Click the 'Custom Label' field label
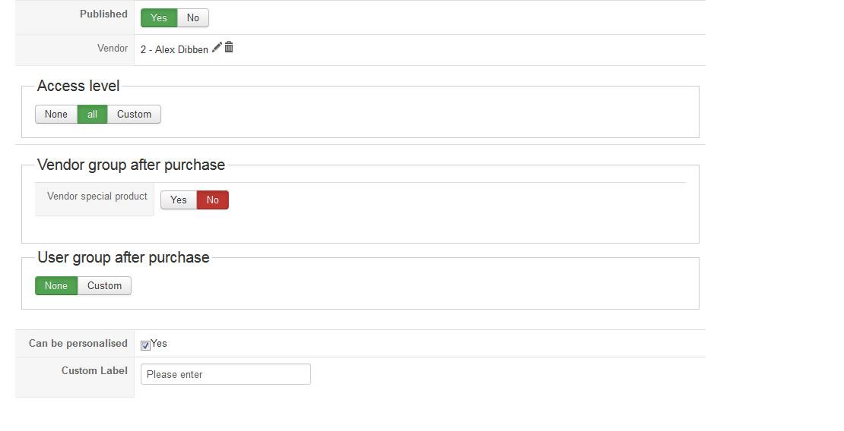The height and width of the screenshot is (431, 844). tap(94, 370)
